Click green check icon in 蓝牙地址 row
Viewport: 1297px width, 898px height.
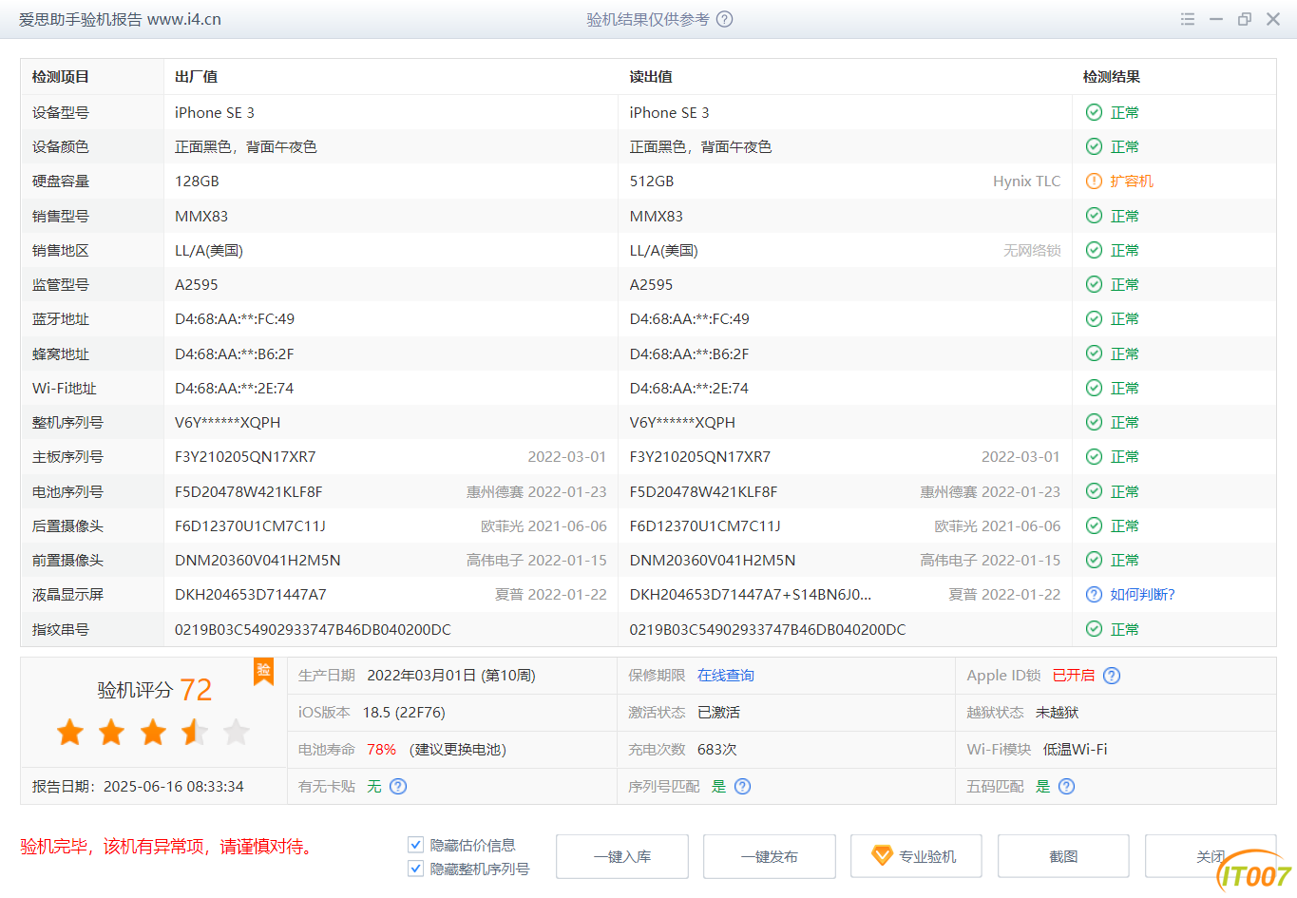click(1094, 318)
